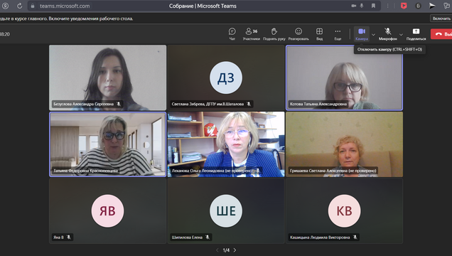
Task: Click muted mic icon beside Светлана Зибрева
Action: point(249,104)
